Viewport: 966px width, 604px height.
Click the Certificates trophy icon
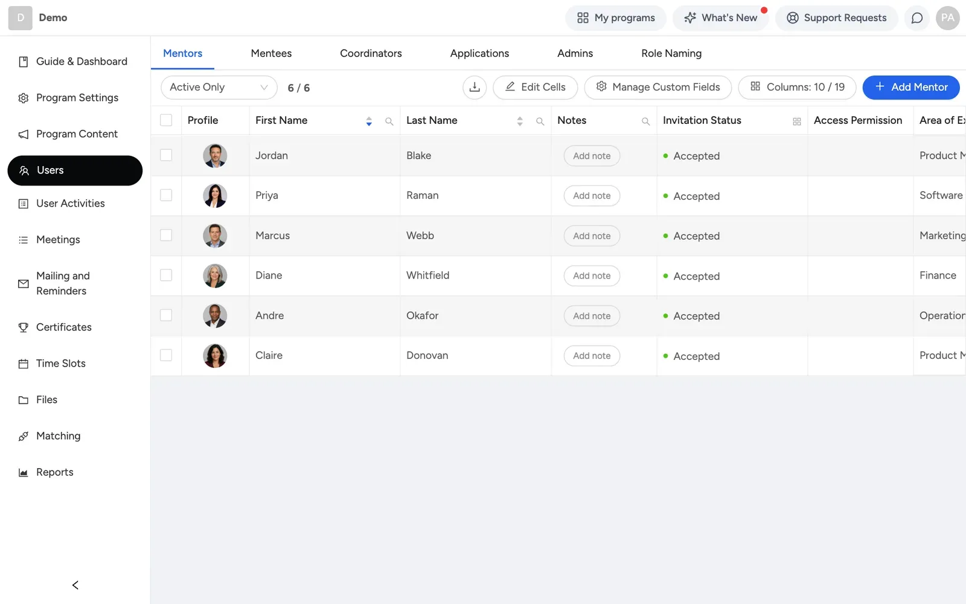(24, 327)
